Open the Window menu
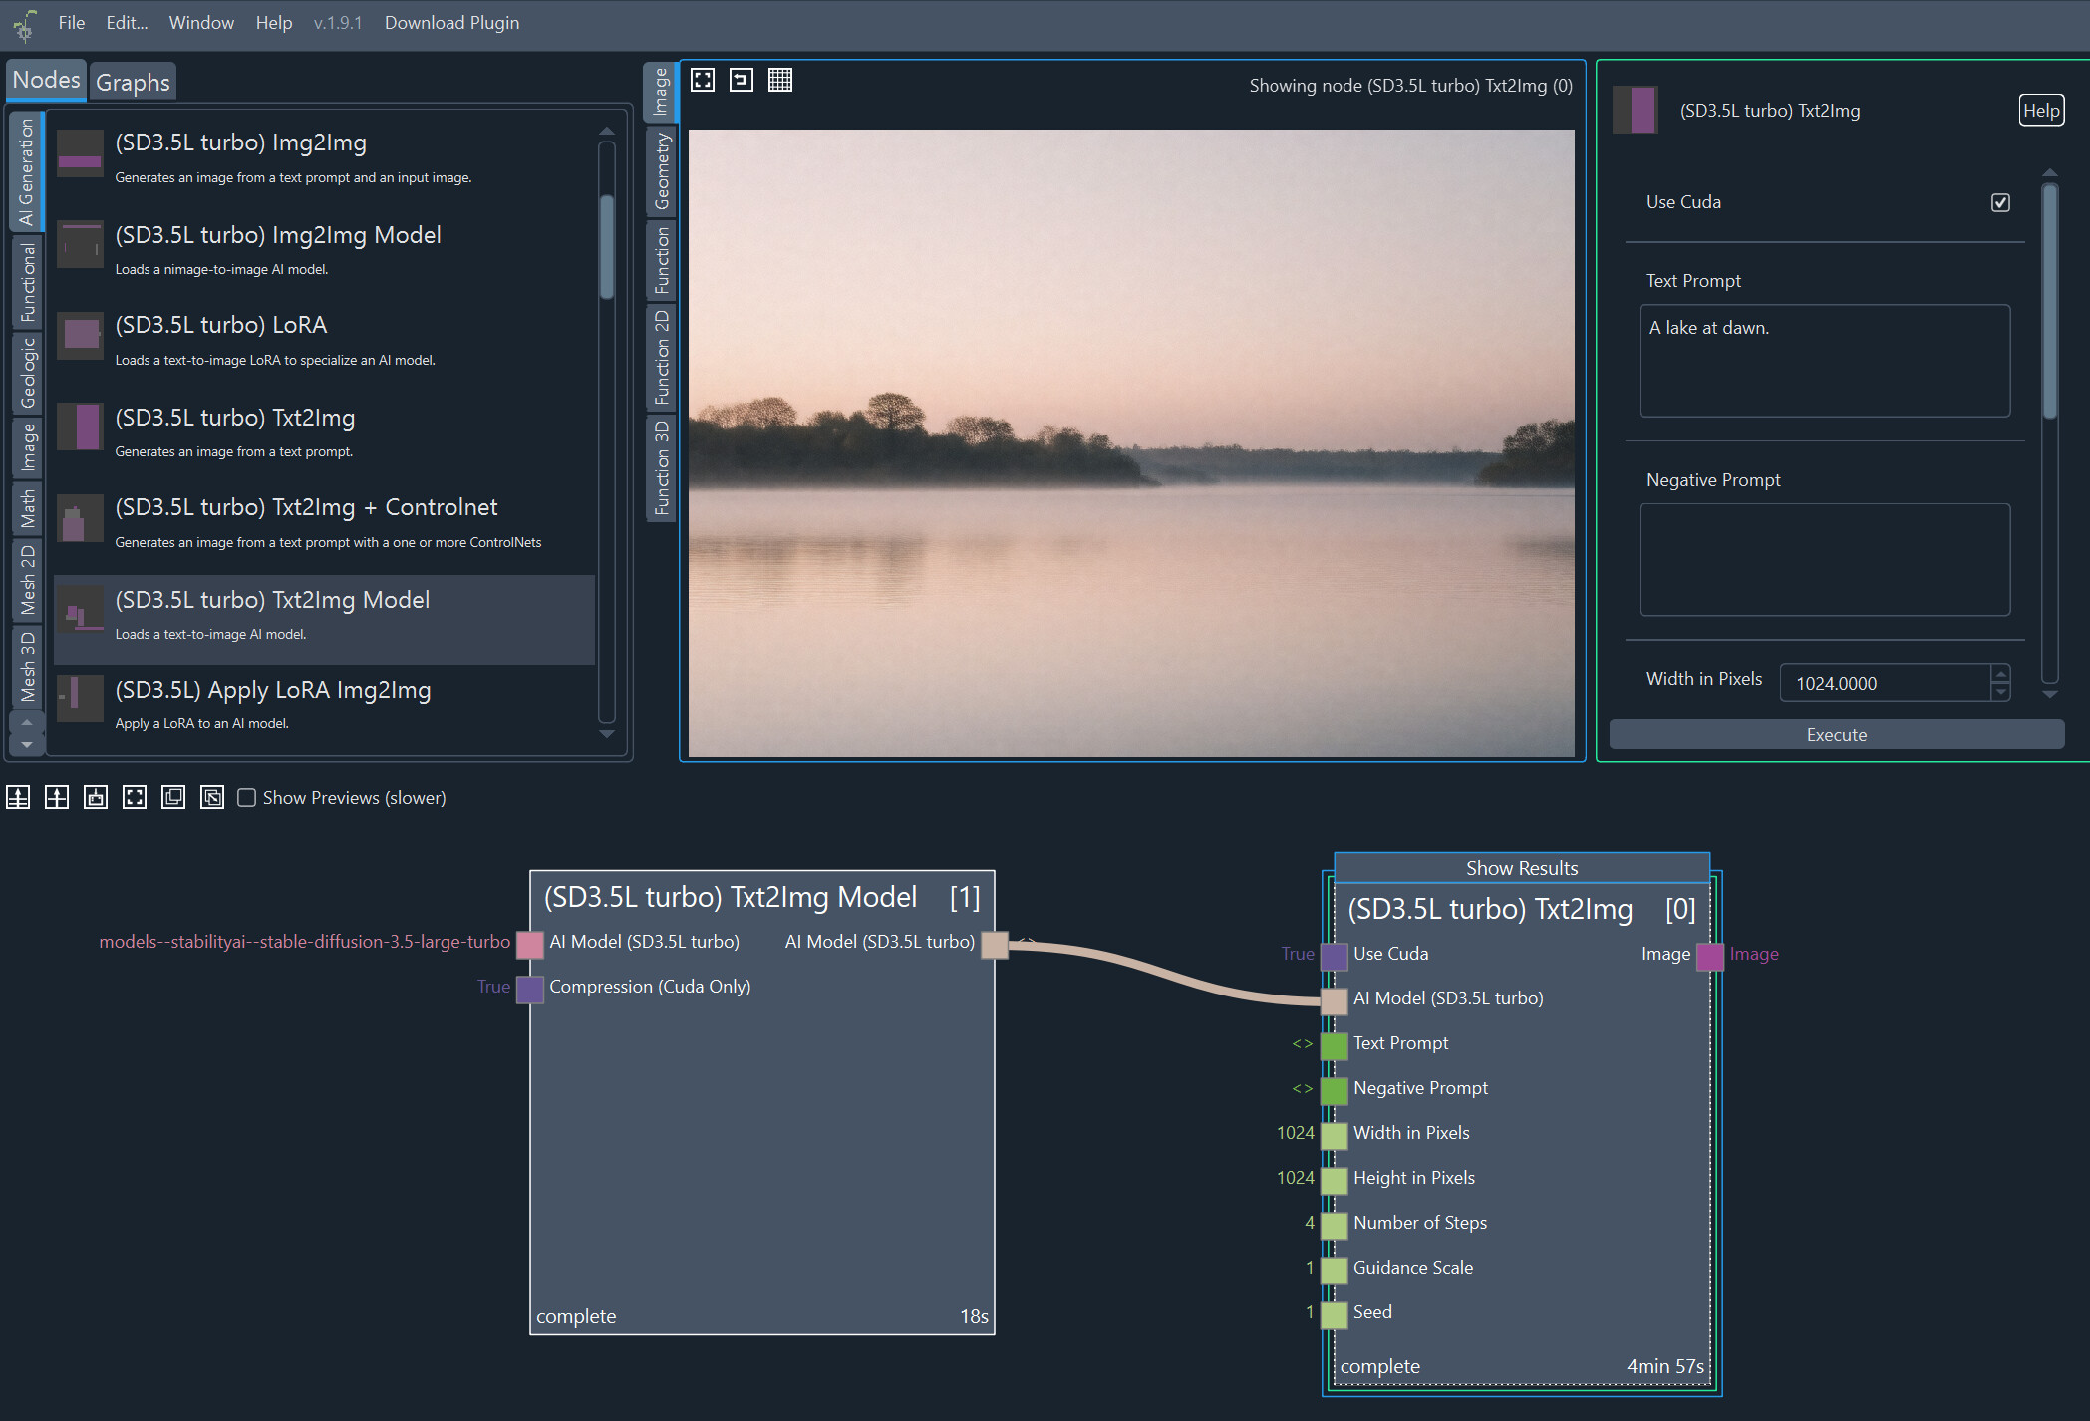 [201, 22]
